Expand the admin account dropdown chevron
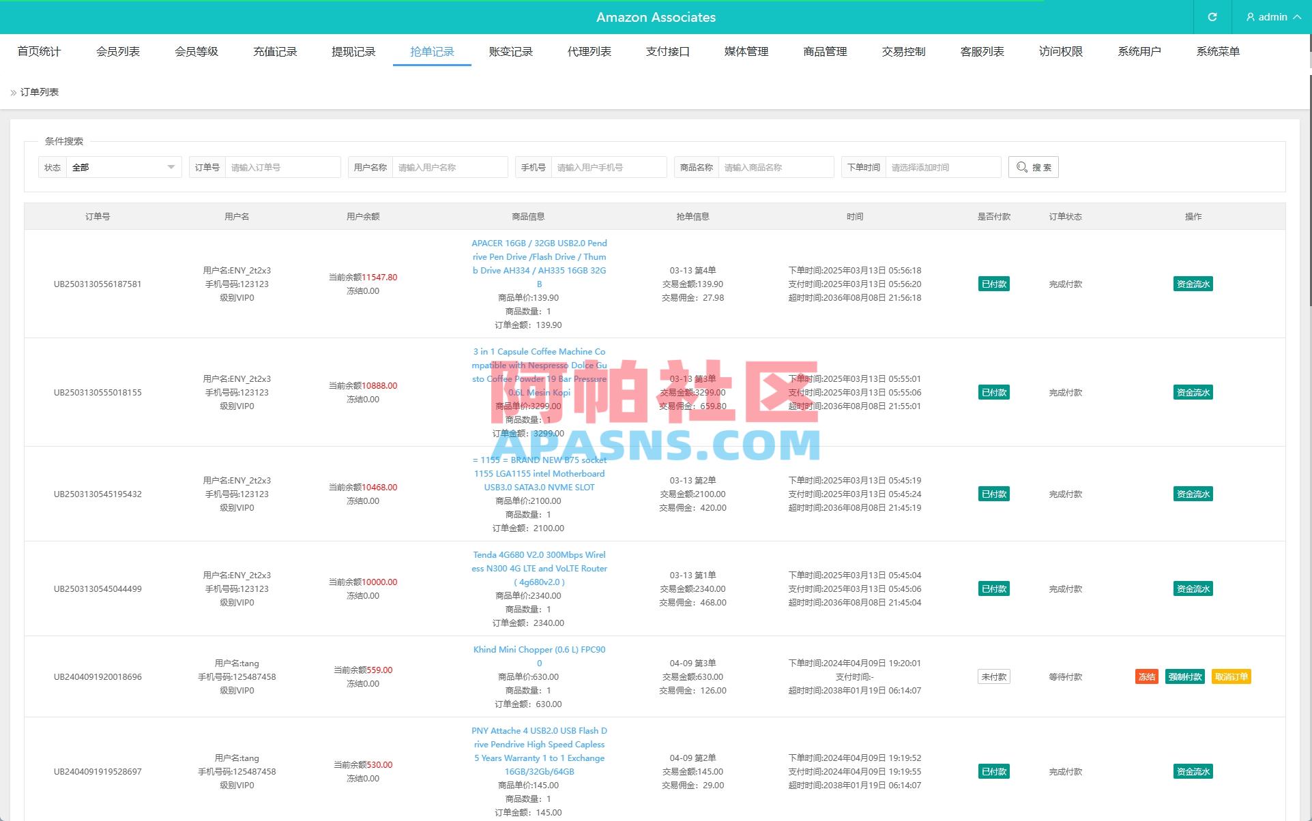1312x821 pixels. (x=1298, y=17)
